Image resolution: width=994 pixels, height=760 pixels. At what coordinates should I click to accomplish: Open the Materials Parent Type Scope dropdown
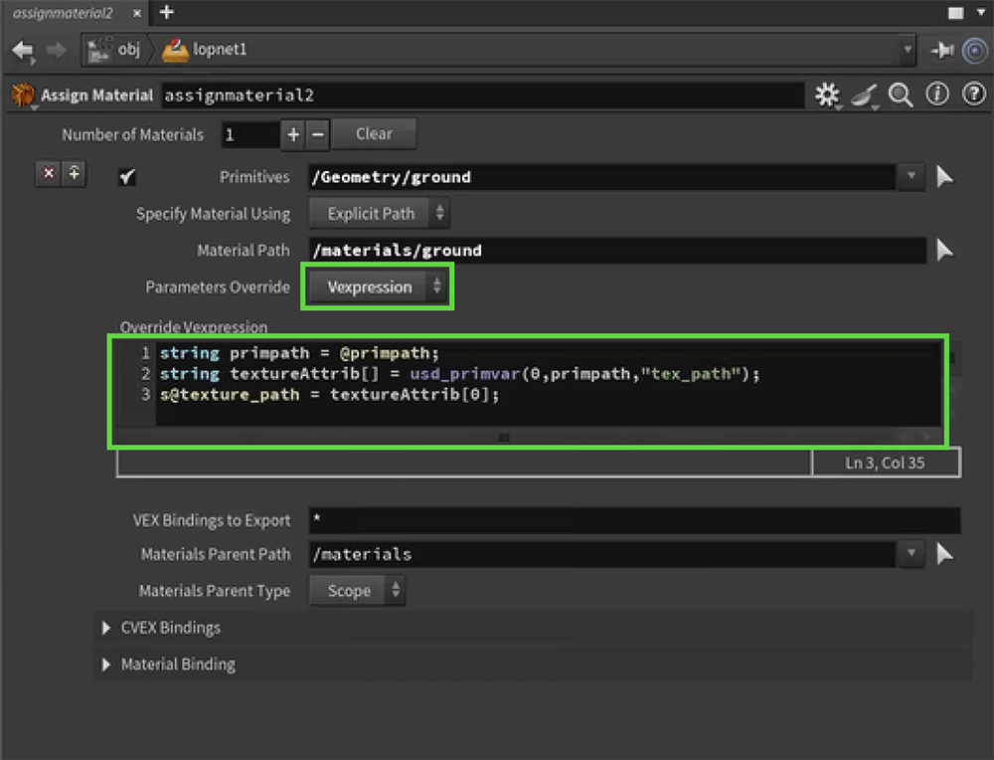357,591
